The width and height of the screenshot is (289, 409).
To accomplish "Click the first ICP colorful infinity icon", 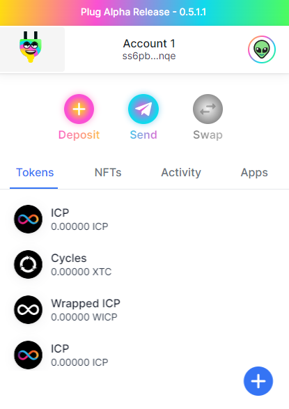I will [x=28, y=219].
